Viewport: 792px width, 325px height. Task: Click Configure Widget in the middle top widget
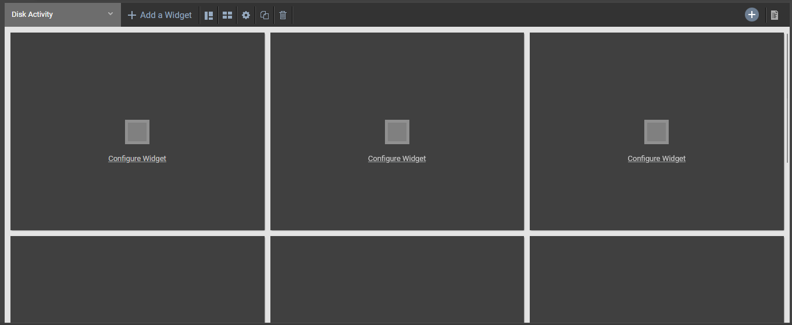[x=397, y=158]
